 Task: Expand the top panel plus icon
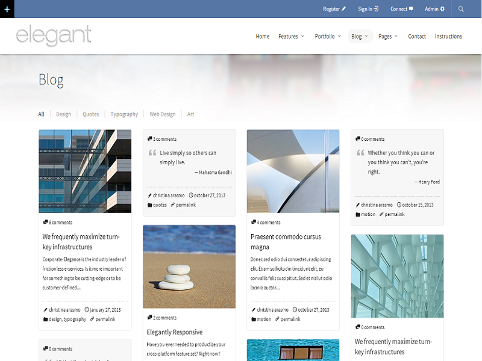[x=7, y=9]
